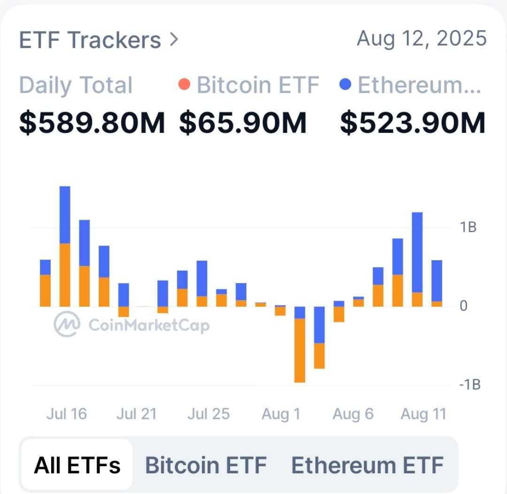Click the Aug 6 axis date label
The height and width of the screenshot is (494, 507).
(x=353, y=414)
